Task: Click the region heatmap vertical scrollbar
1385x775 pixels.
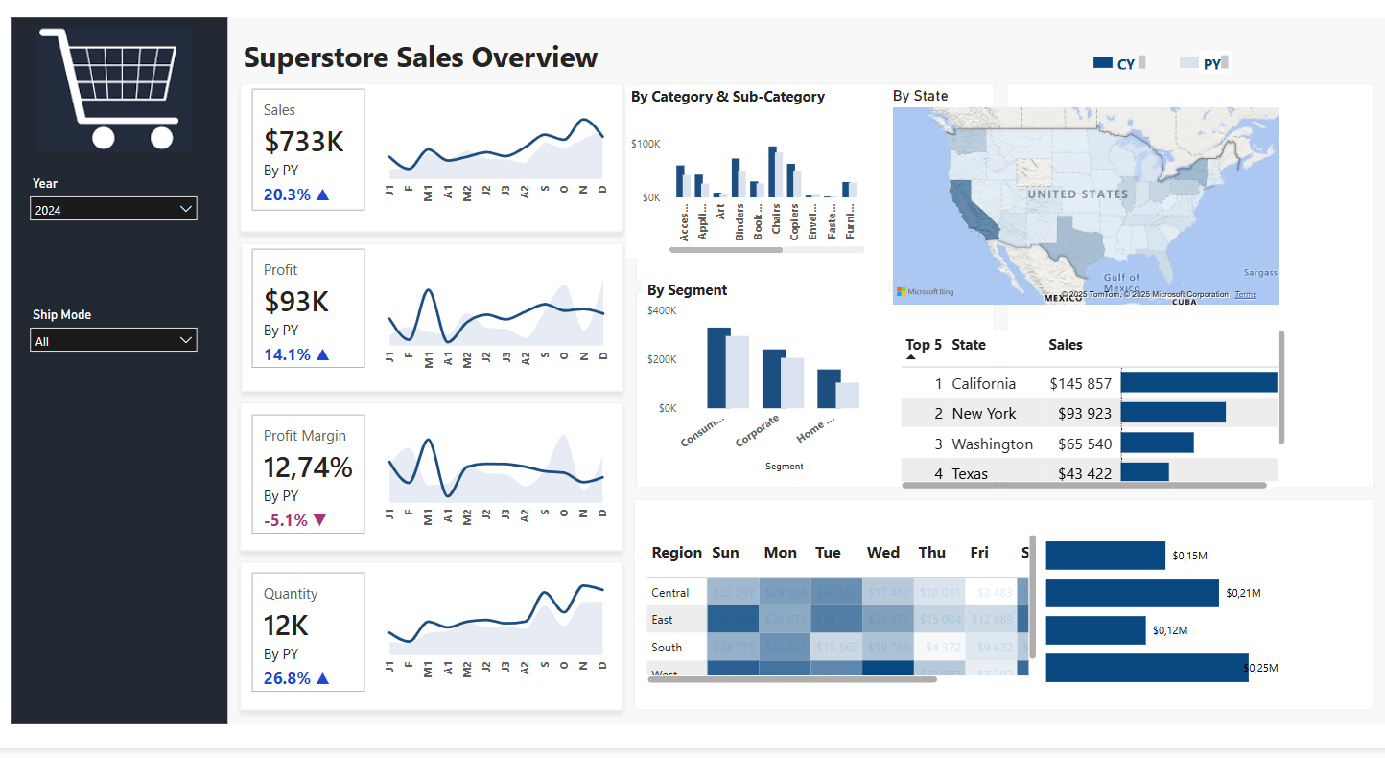Action: tap(1033, 596)
